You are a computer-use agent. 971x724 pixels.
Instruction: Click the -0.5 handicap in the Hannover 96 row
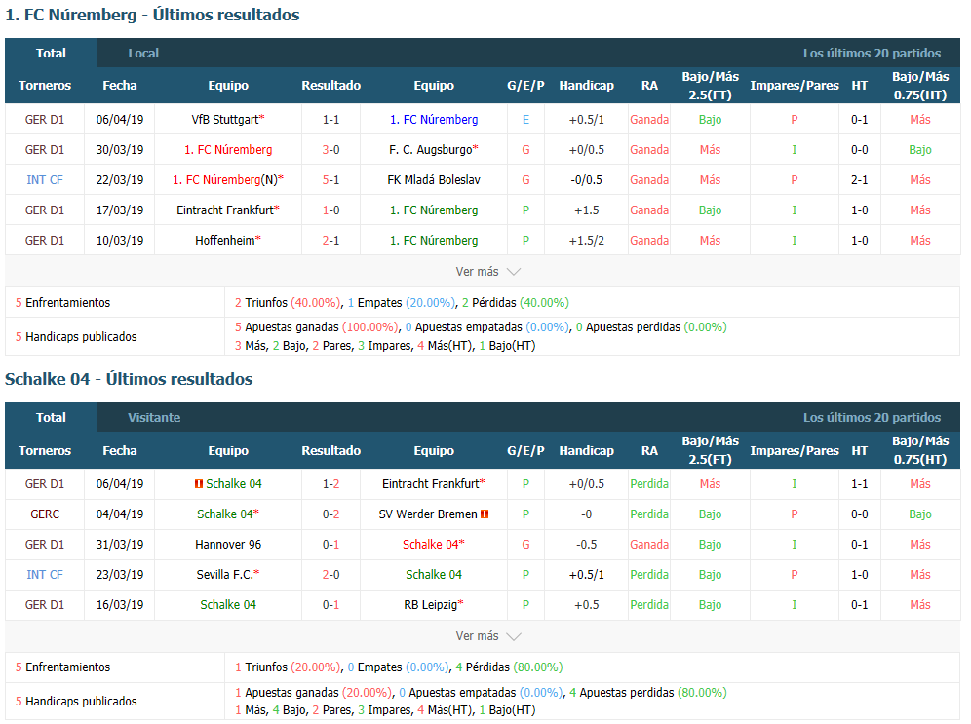[x=587, y=545]
